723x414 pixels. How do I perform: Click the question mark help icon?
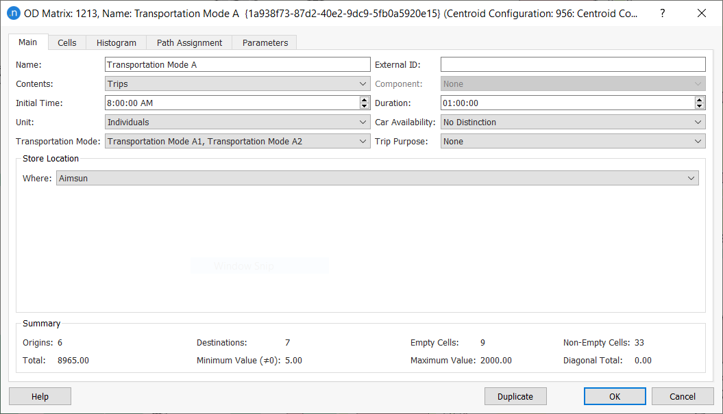pos(662,13)
